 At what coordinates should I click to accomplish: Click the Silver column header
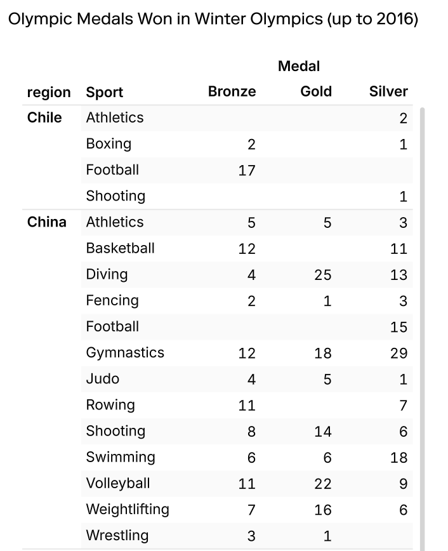pyautogui.click(x=388, y=91)
